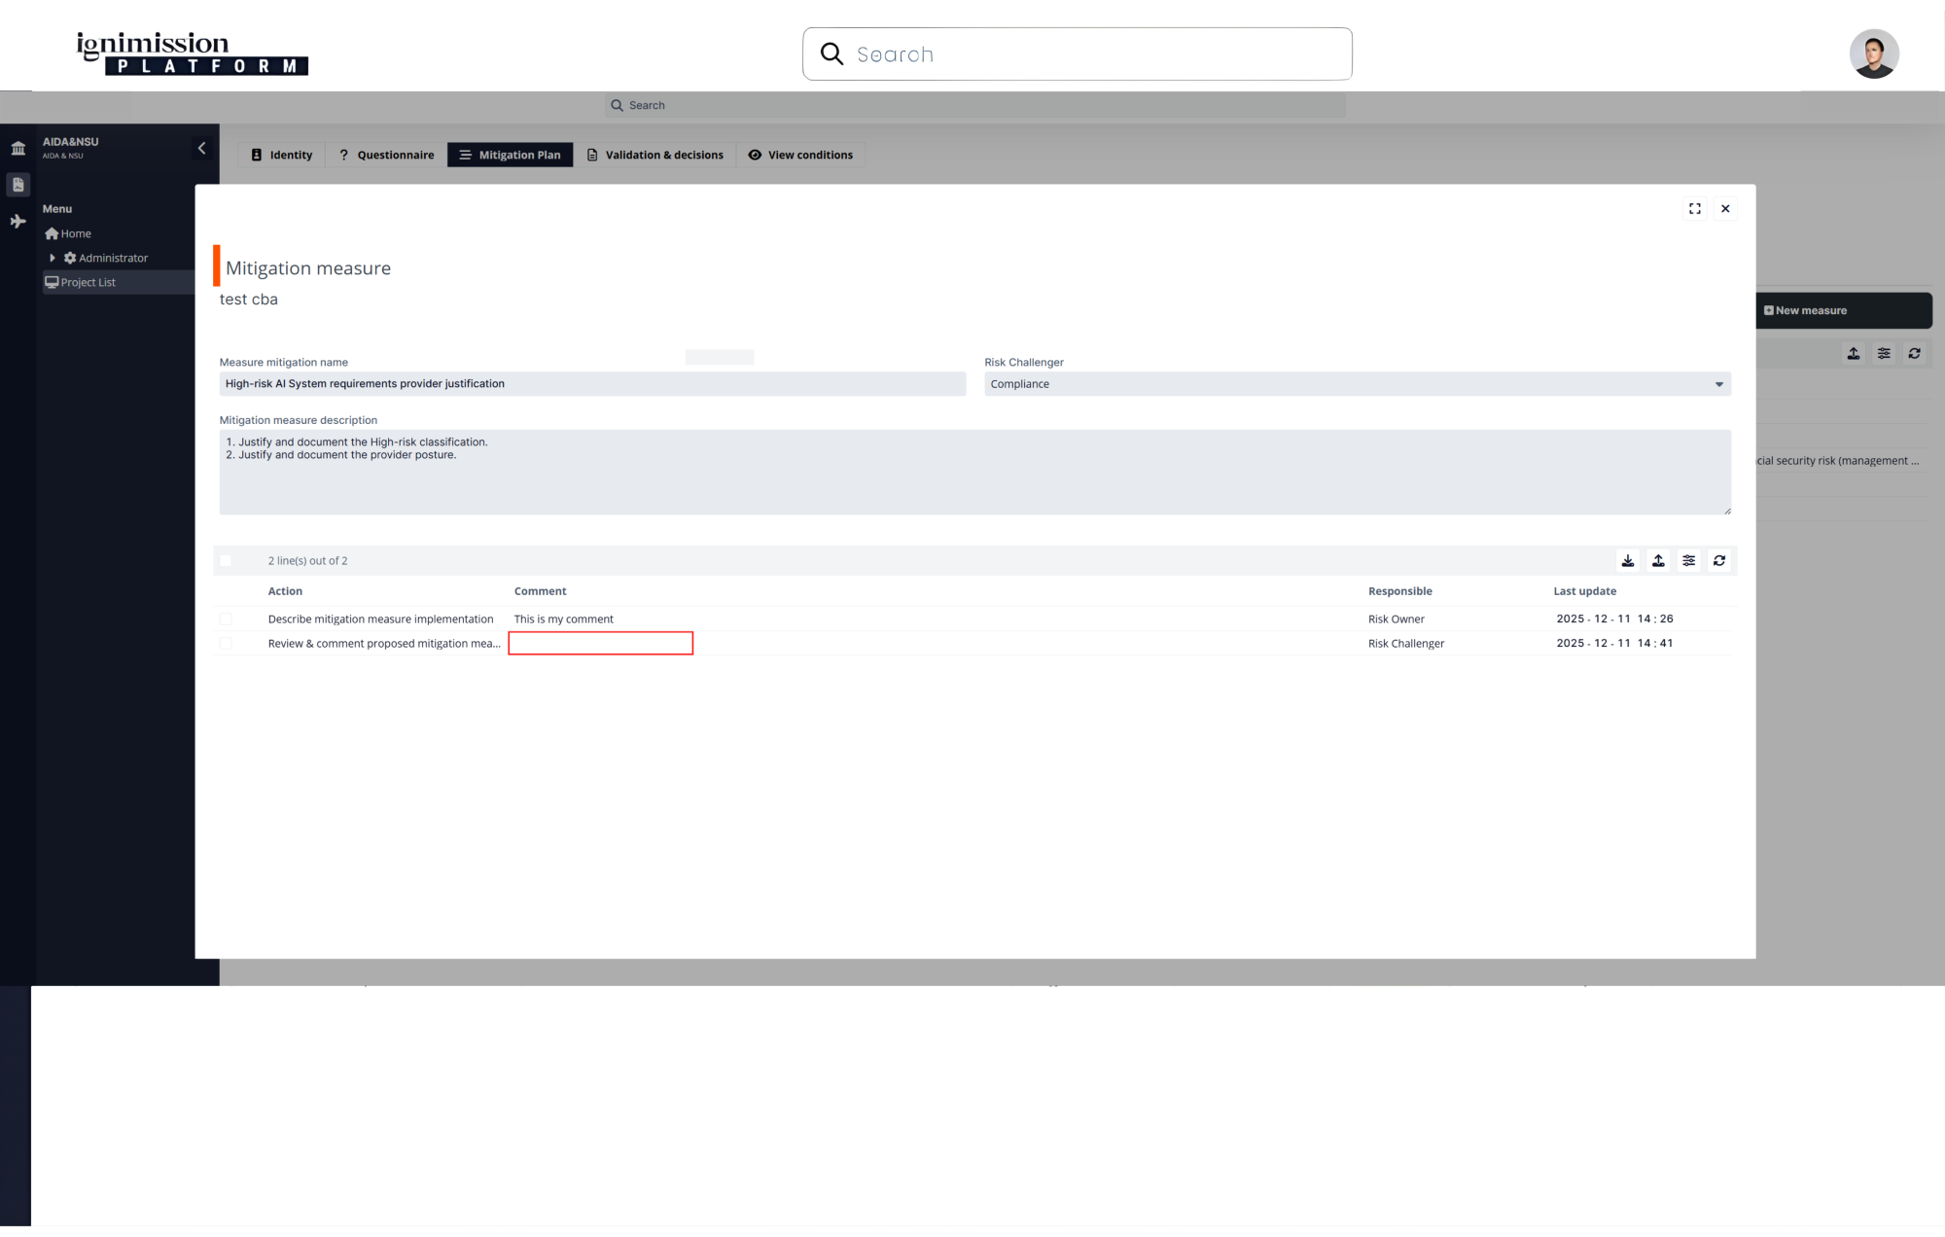Click the document icon in left sidebar
The image size is (1945, 1237).
click(x=18, y=185)
